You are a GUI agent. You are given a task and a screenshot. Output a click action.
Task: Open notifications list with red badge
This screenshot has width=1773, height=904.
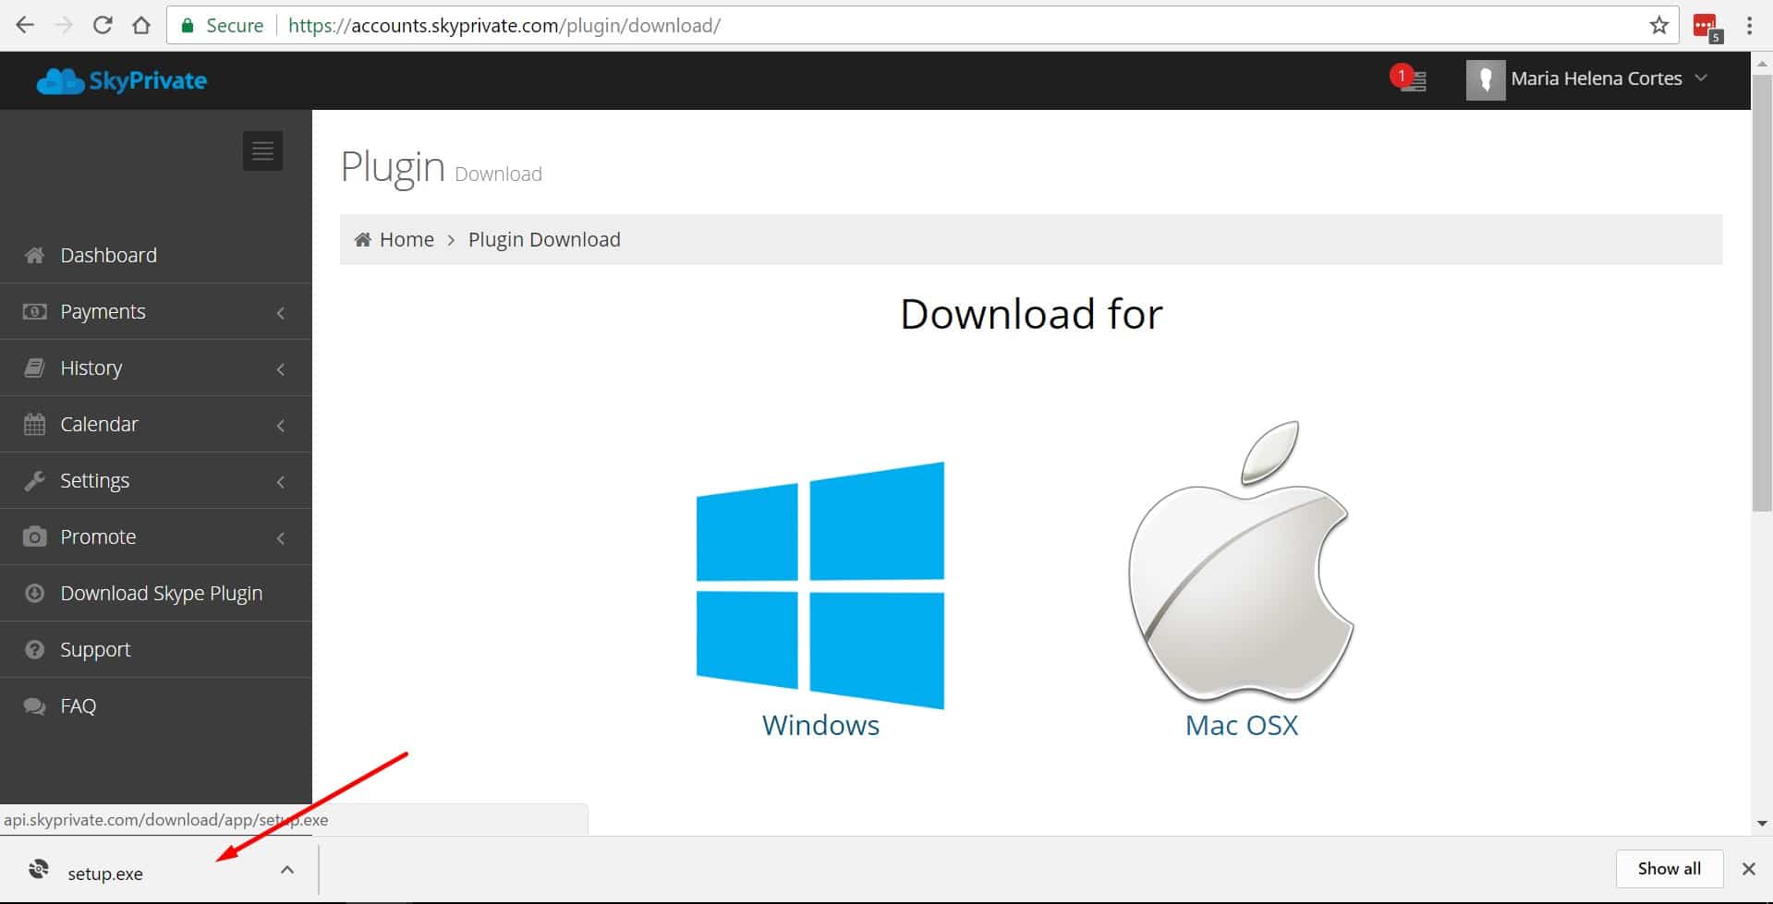1410,79
